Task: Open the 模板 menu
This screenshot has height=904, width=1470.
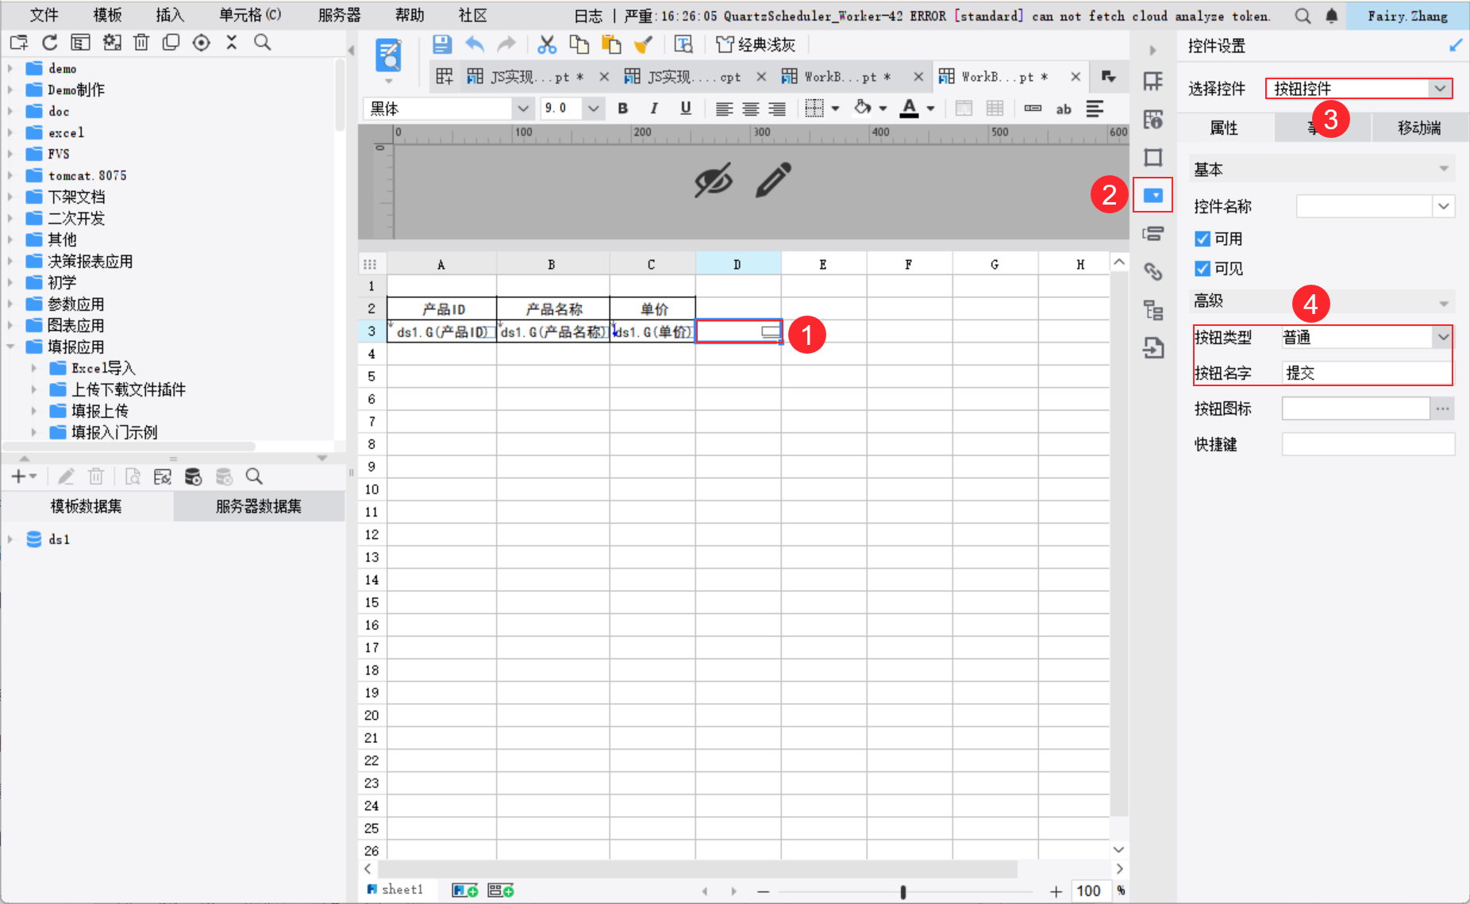Action: pos(107,15)
